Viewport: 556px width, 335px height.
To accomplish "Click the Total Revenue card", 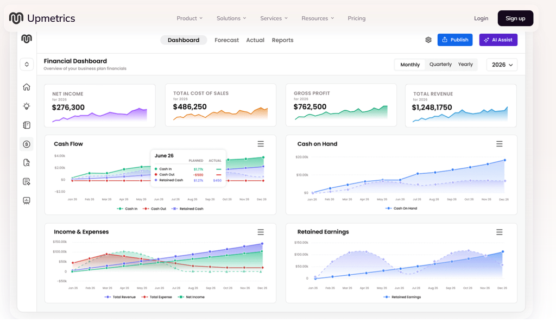I will (460, 105).
